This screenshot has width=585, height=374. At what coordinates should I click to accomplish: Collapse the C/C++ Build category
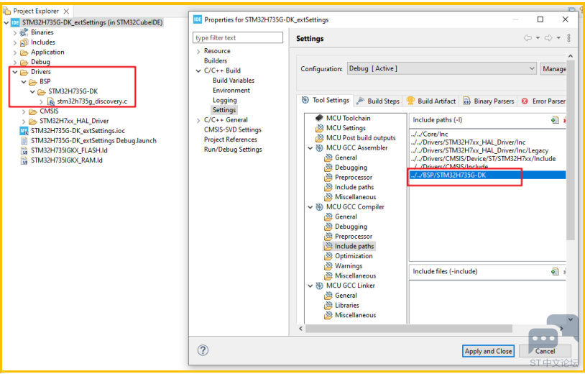tap(198, 71)
